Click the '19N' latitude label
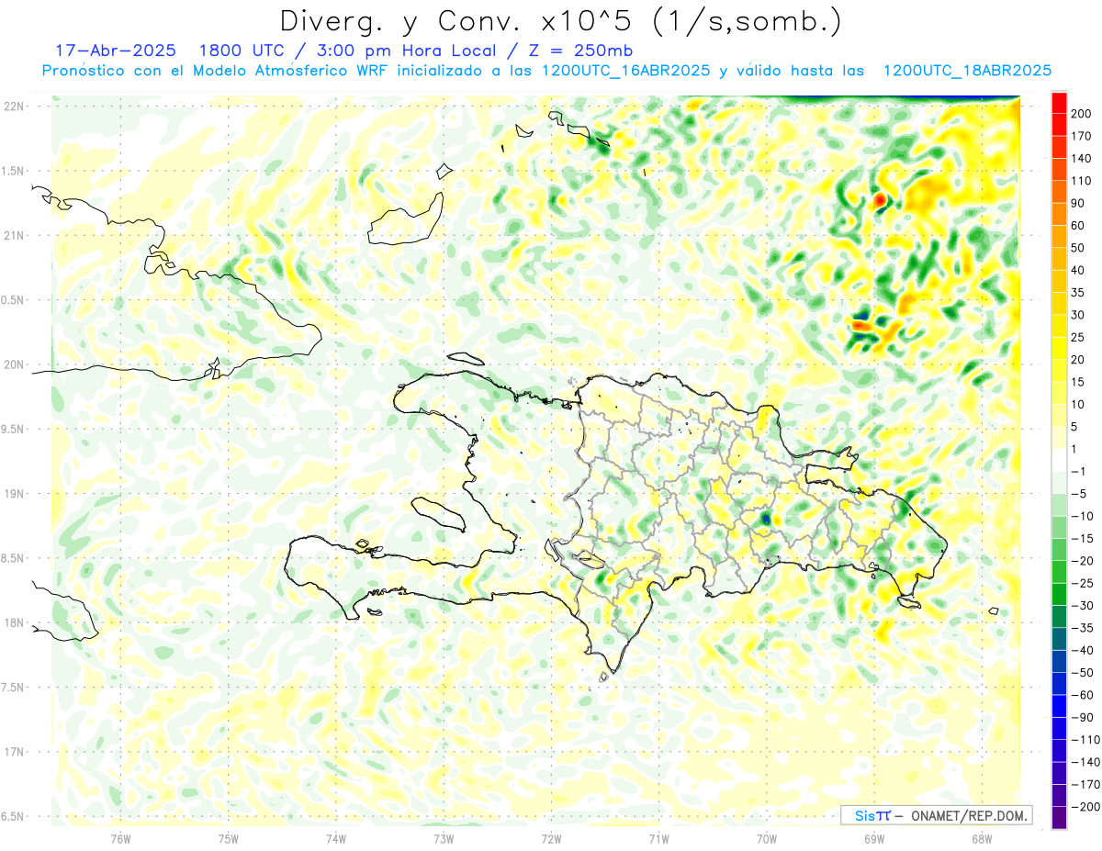 click(x=14, y=494)
